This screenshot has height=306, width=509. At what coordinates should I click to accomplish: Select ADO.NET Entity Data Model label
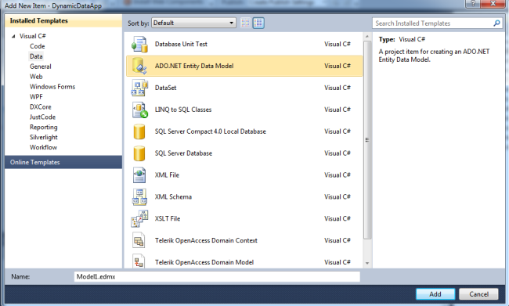click(x=194, y=66)
